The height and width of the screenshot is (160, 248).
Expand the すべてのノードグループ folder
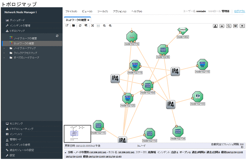coord(5,58)
